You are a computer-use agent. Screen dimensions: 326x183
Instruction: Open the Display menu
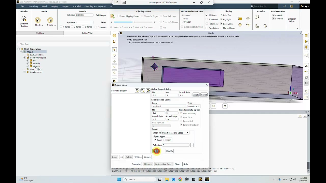click(x=55, y=6)
